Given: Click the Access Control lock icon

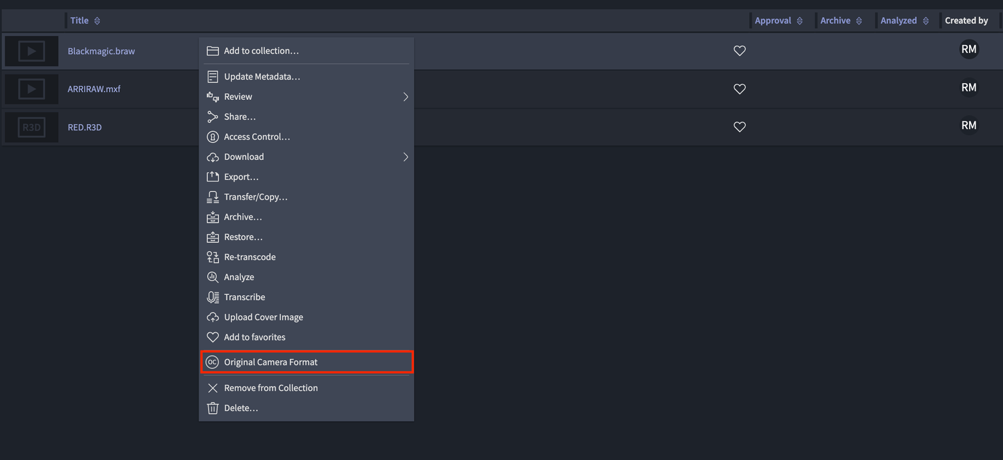Looking at the screenshot, I should [212, 137].
